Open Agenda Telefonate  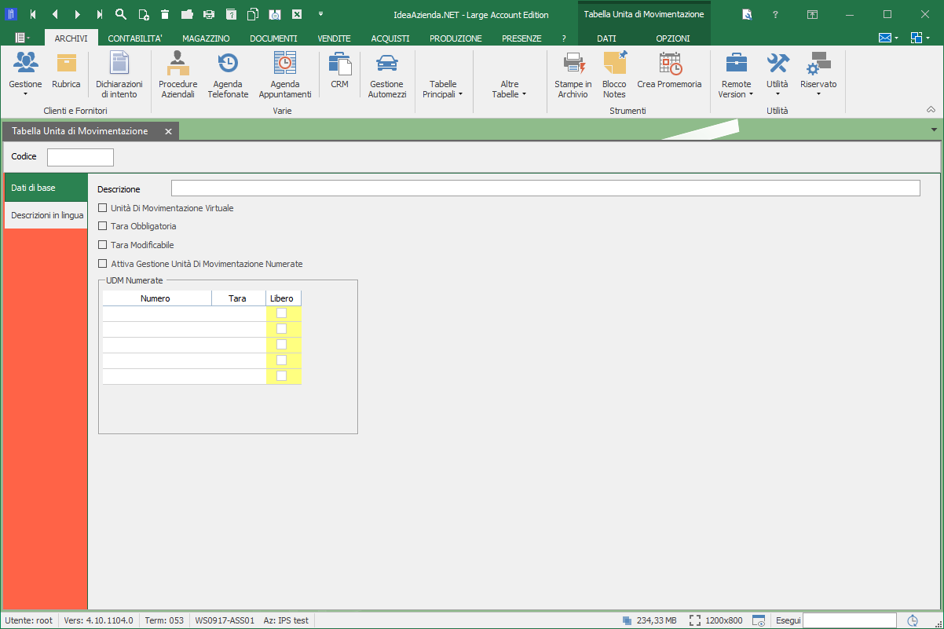(228, 75)
